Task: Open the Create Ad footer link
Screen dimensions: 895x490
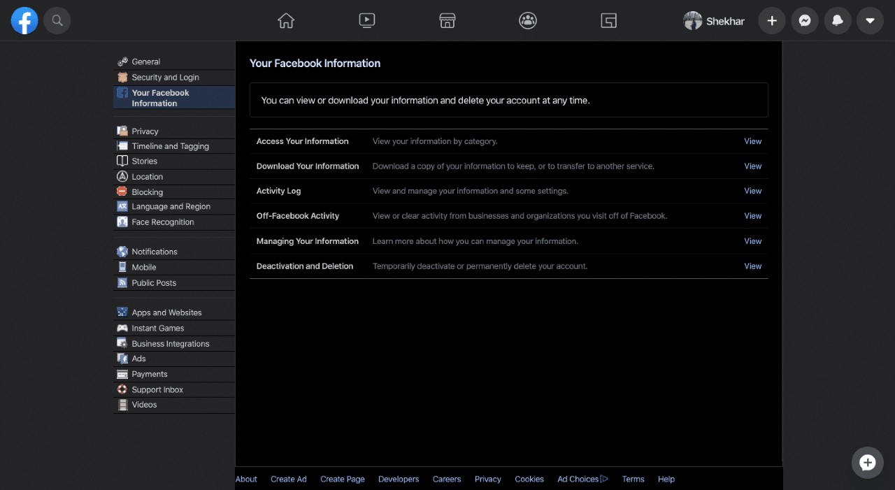Action: [289, 479]
